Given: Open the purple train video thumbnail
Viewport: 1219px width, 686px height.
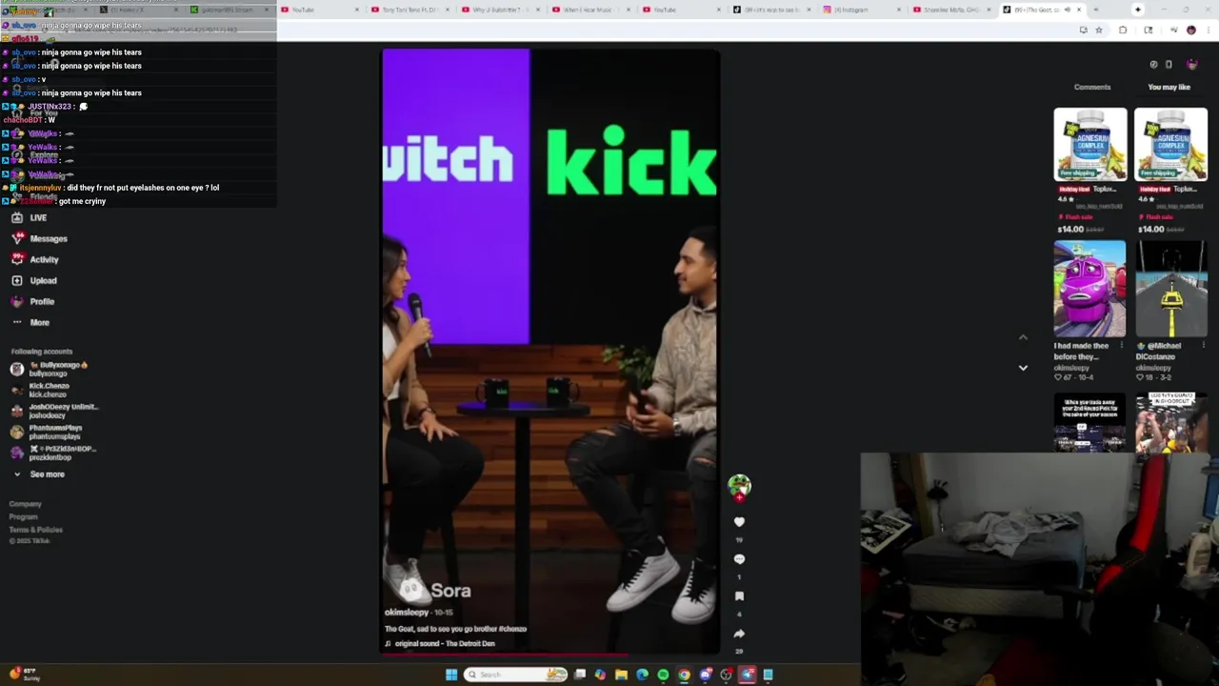Looking at the screenshot, I should coord(1089,289).
